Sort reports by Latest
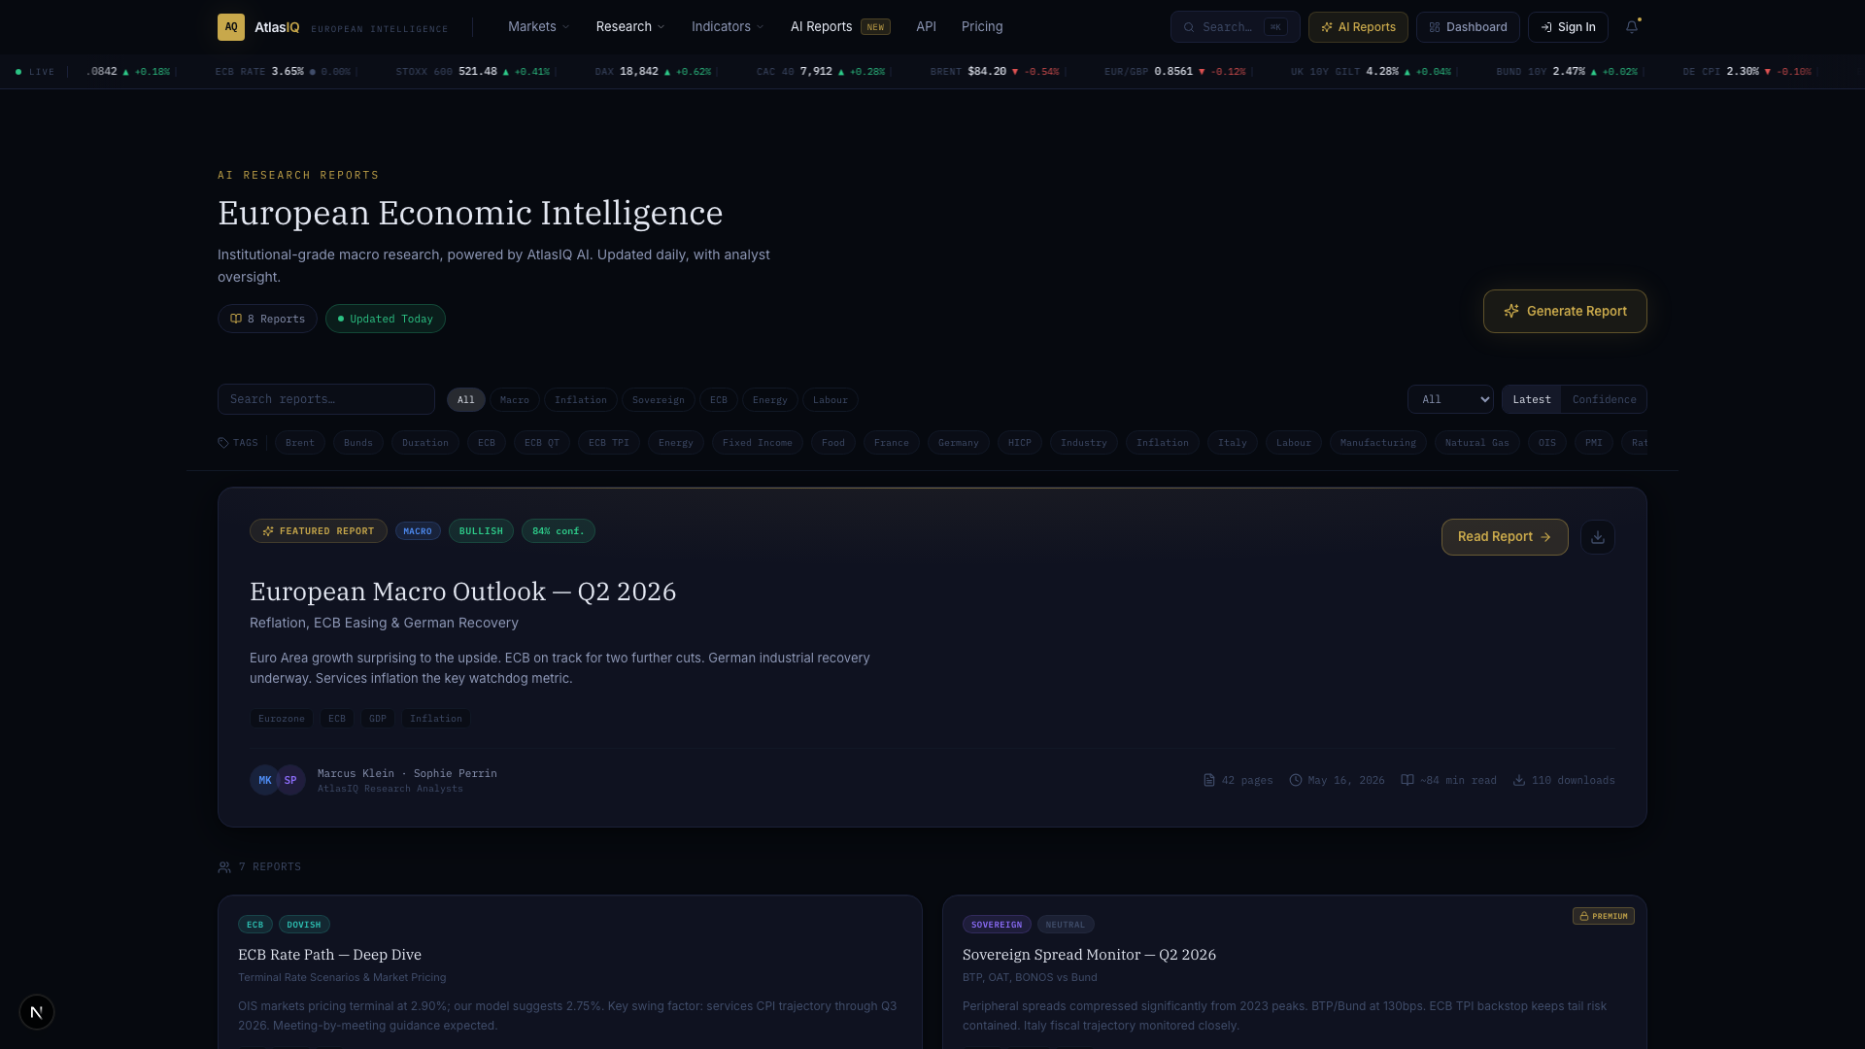 click(x=1532, y=399)
